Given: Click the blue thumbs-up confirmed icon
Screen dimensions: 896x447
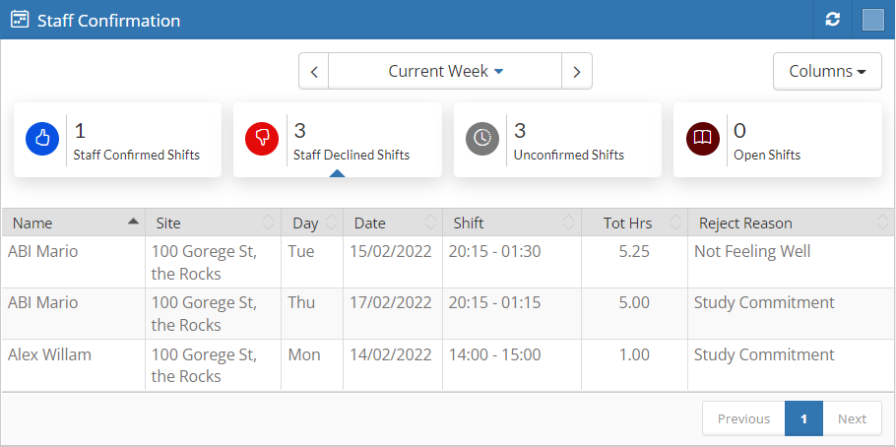Looking at the screenshot, I should pos(42,139).
